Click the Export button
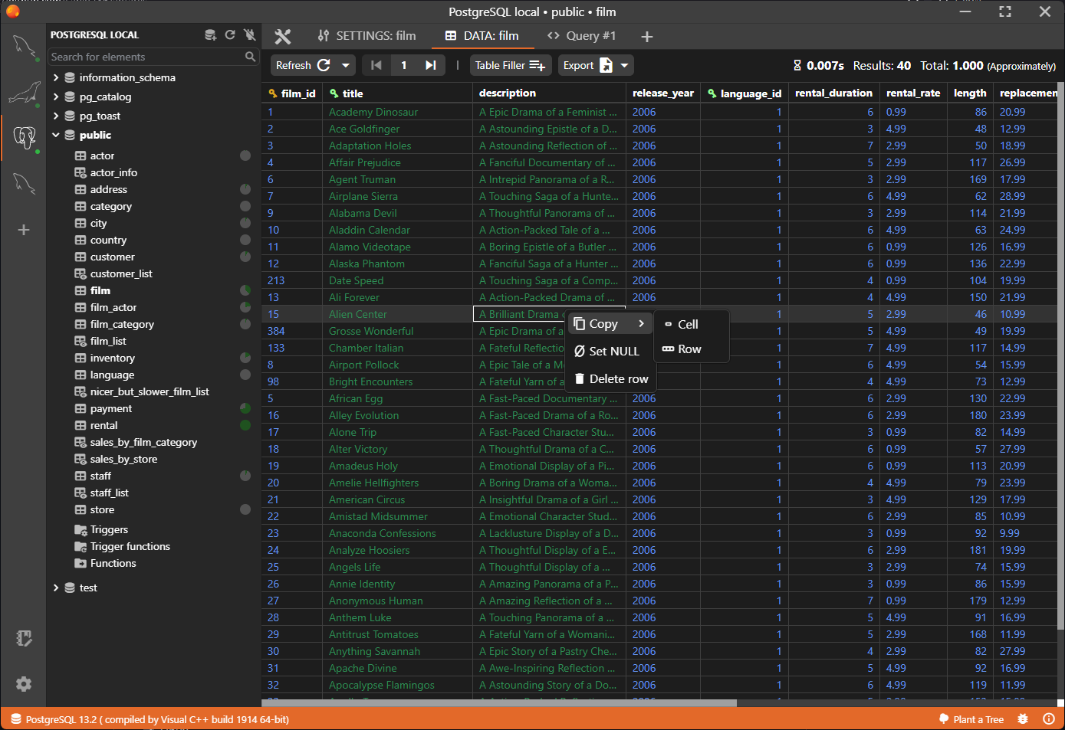Image resolution: width=1065 pixels, height=730 pixels. coord(587,65)
